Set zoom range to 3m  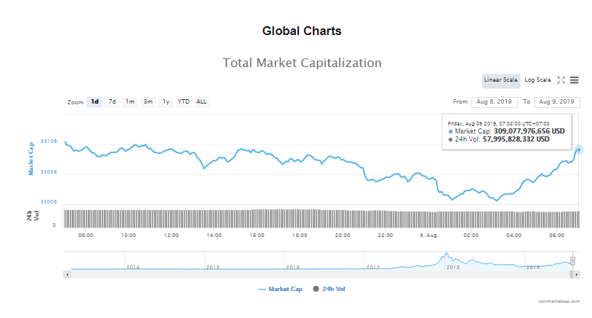pos(148,102)
